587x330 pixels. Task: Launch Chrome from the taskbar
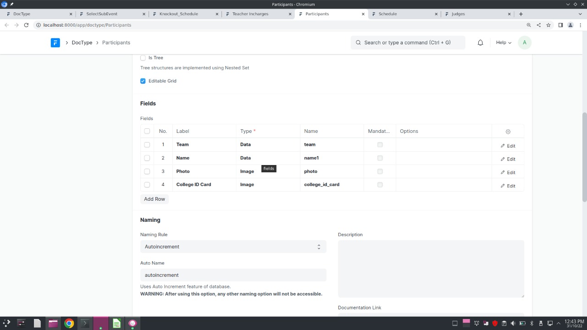click(x=69, y=323)
